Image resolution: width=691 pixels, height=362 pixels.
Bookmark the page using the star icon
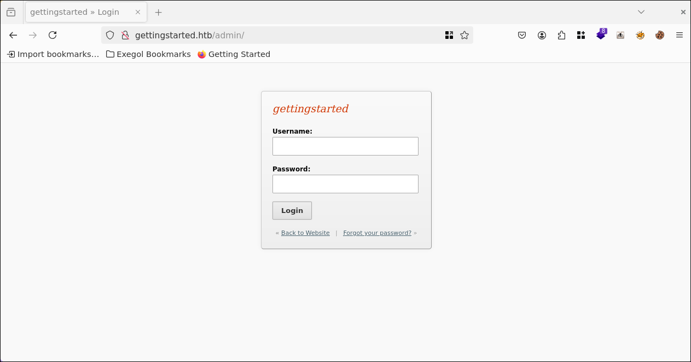point(464,35)
